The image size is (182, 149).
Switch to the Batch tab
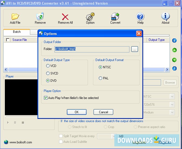click(17, 32)
